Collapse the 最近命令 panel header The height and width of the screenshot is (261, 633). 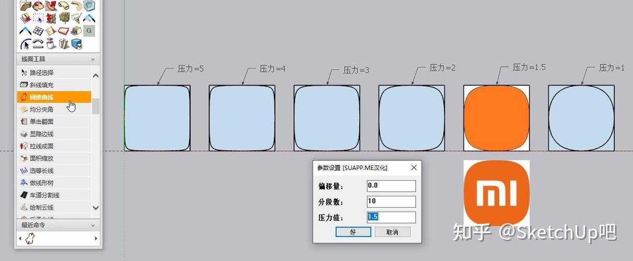point(58,225)
